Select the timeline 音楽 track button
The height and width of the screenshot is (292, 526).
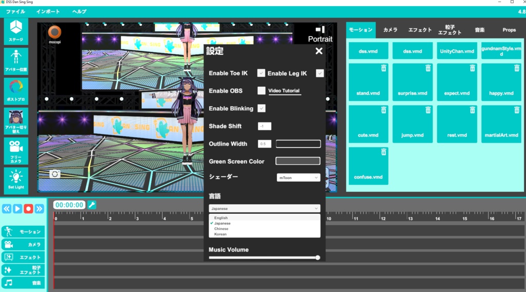23,283
